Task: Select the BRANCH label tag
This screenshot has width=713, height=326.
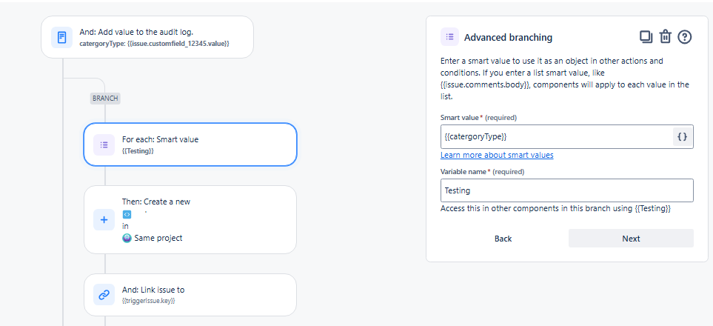Action: tap(105, 98)
